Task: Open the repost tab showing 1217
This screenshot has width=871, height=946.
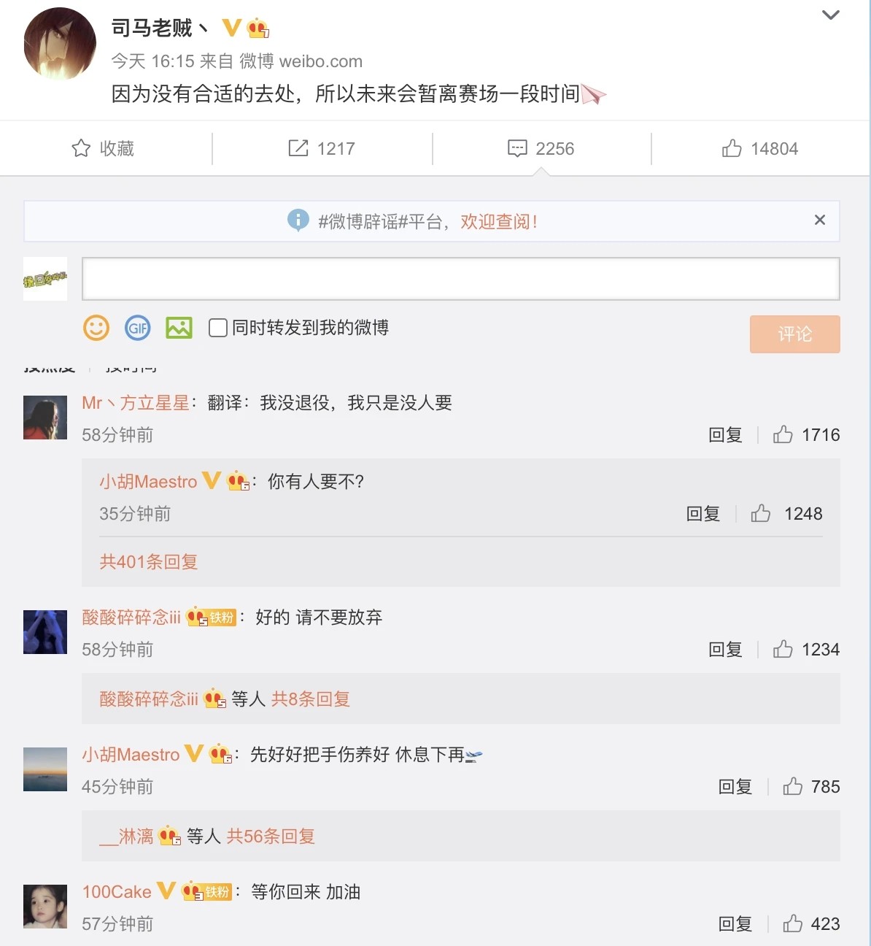Action: pos(322,149)
